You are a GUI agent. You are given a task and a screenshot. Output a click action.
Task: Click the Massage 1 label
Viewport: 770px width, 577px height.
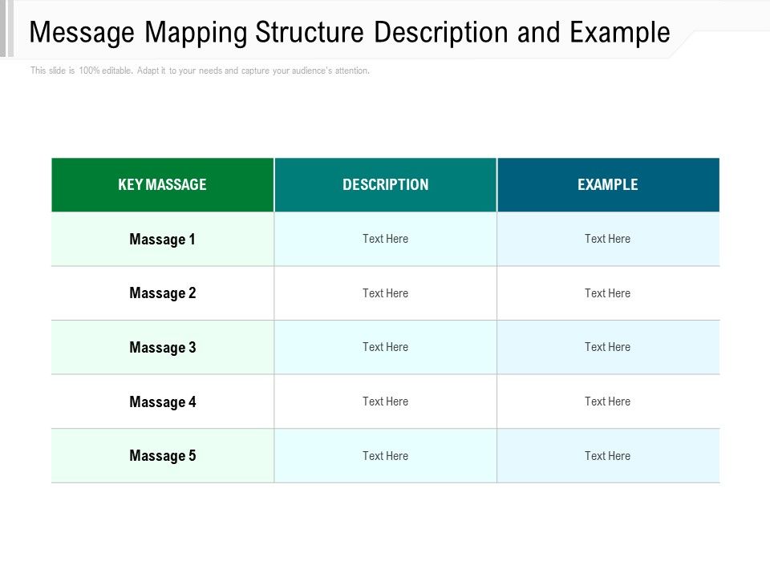click(x=163, y=238)
